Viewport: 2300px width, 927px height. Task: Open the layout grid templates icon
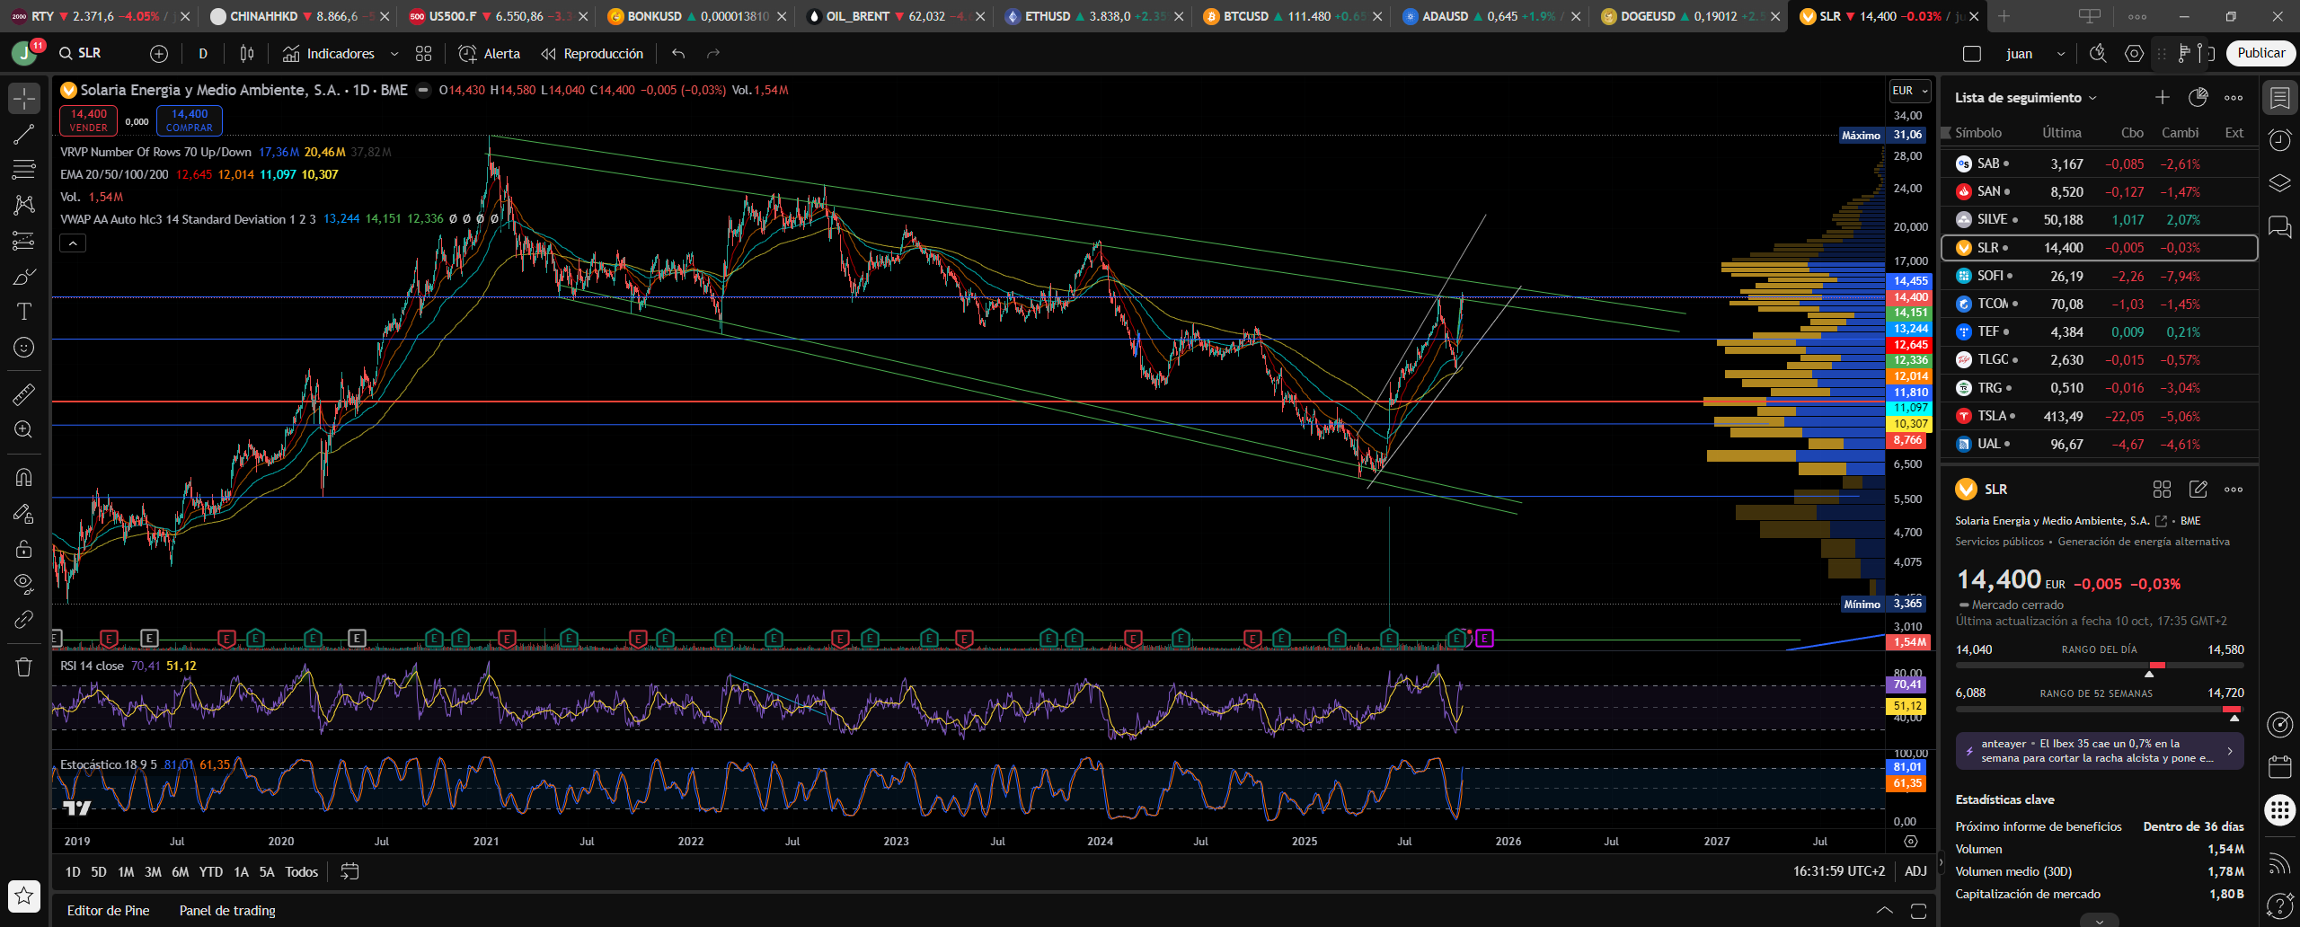click(424, 54)
